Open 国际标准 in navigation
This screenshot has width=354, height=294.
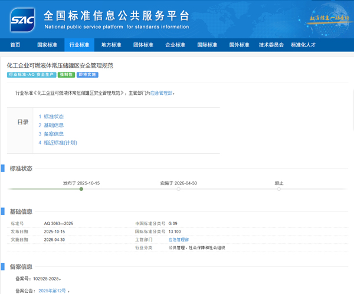(207, 45)
